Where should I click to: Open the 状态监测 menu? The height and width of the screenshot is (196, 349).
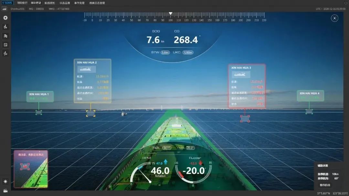[65, 3]
